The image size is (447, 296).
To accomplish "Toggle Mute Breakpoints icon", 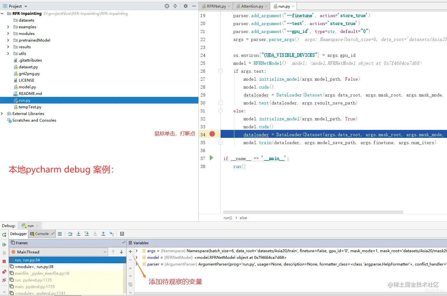I will click(x=4, y=280).
